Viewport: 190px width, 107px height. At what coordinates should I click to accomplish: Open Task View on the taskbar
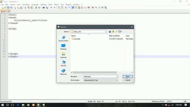(x=12, y=105)
